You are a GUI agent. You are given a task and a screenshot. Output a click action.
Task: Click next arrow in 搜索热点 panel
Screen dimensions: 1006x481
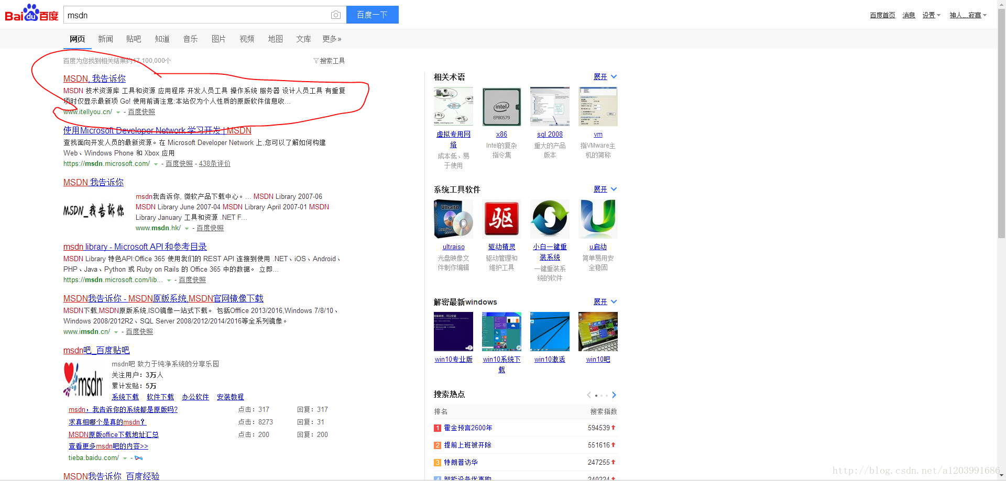[614, 395]
